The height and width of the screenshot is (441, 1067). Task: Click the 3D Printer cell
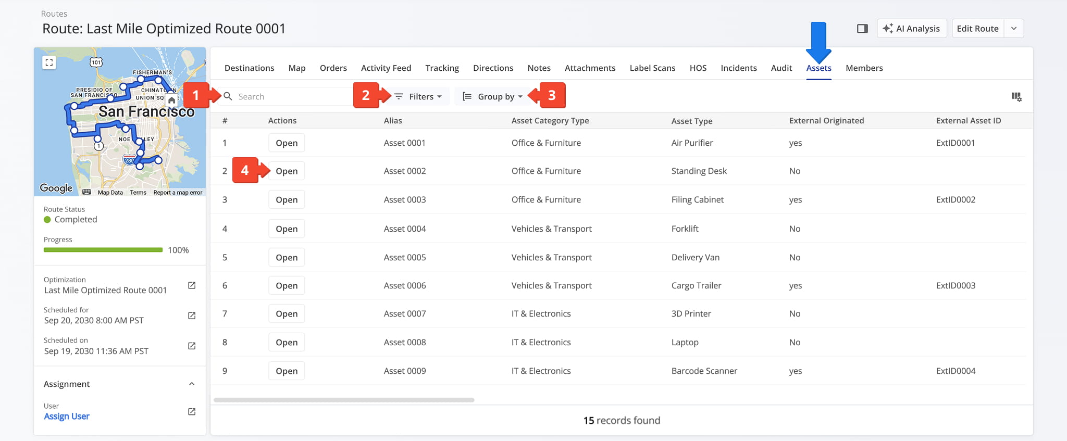(691, 313)
